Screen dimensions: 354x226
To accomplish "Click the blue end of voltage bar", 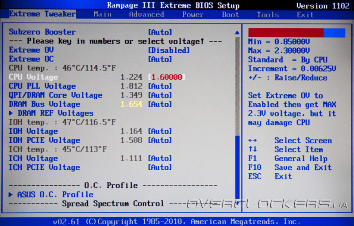I will coord(335,33).
